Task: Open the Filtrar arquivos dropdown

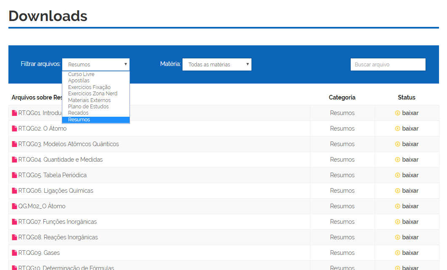Action: tap(96, 64)
